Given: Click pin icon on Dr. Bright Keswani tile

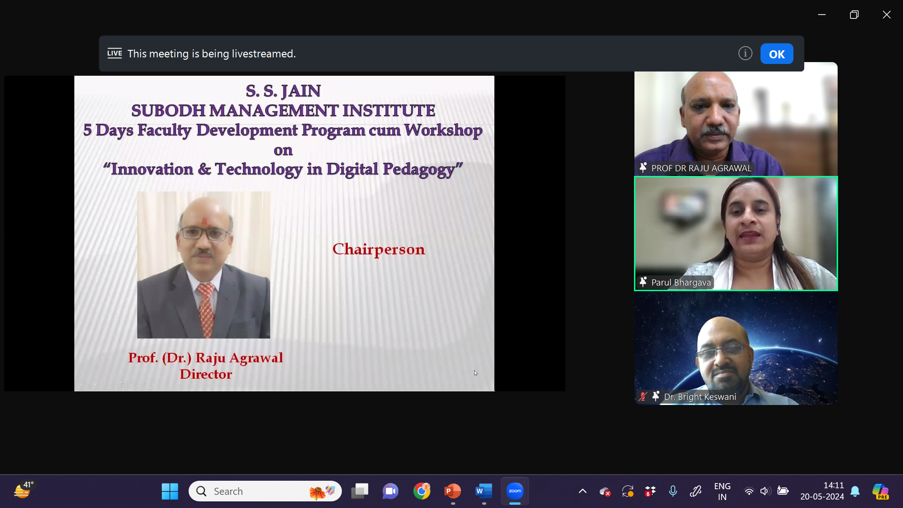Looking at the screenshot, I should pyautogui.click(x=656, y=397).
